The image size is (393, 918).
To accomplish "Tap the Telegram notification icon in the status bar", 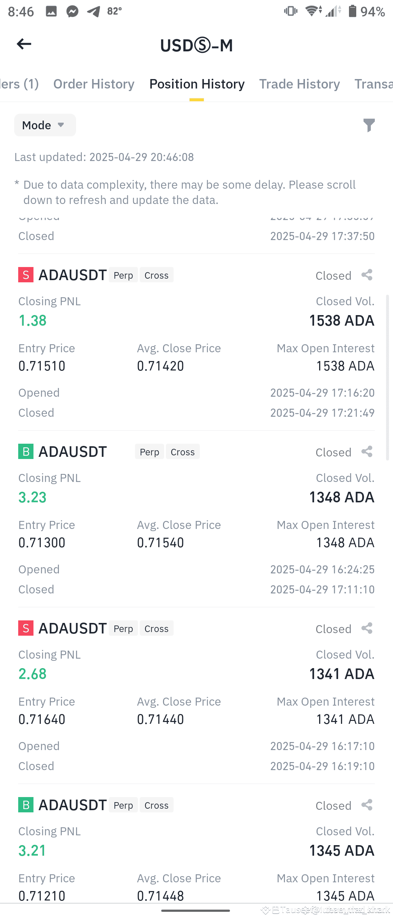I will point(94,12).
